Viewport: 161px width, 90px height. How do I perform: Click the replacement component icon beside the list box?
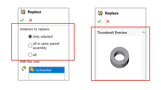click(x=24, y=68)
